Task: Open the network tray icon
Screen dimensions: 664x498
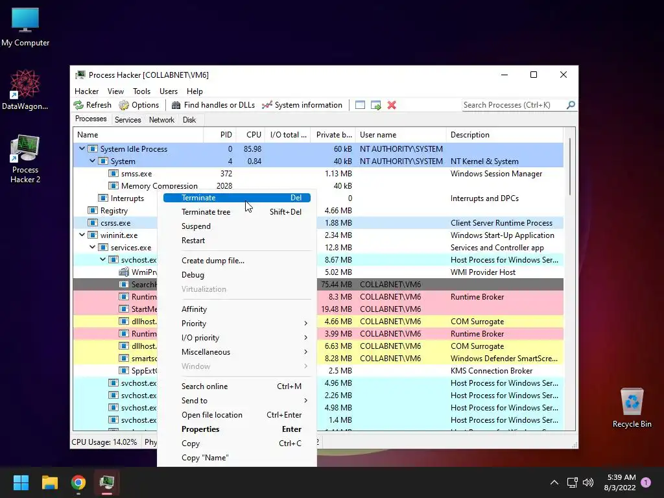Action: [572, 482]
